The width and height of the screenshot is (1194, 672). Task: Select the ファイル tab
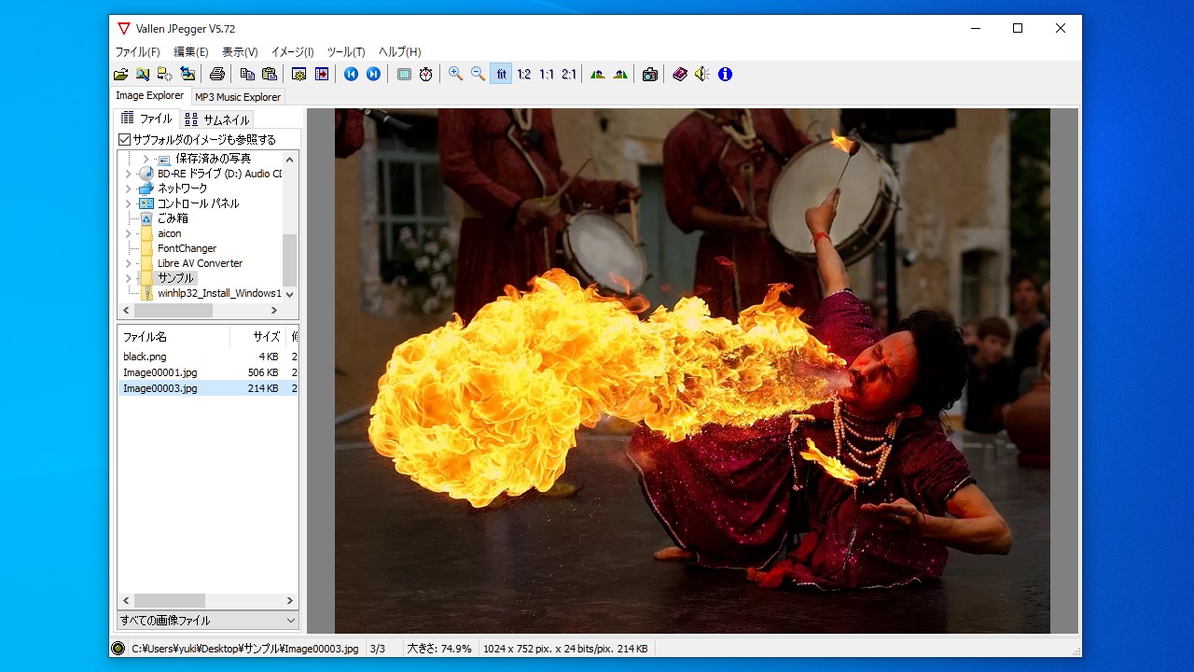coord(147,119)
